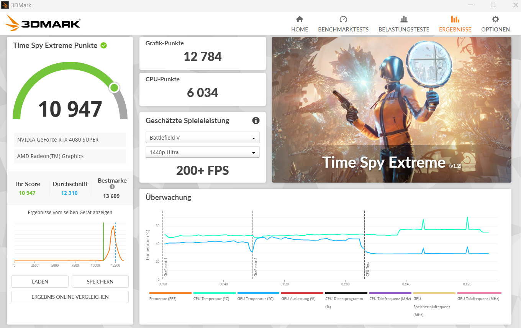Open the Home icon in navigation
This screenshot has height=328, width=521.
[300, 19]
